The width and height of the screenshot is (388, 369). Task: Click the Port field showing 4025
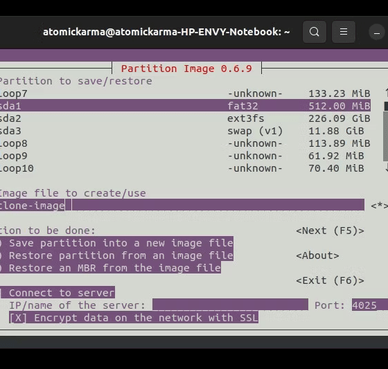click(x=370, y=305)
